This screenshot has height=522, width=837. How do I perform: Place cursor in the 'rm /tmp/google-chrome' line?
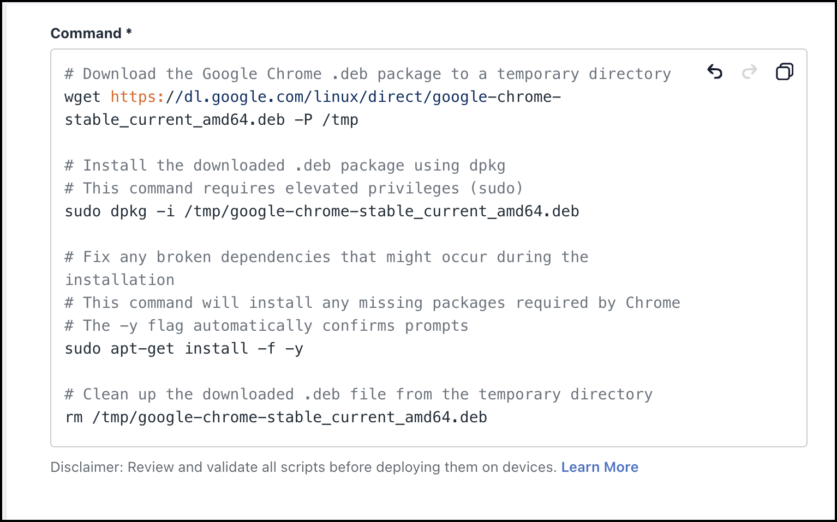tap(276, 417)
